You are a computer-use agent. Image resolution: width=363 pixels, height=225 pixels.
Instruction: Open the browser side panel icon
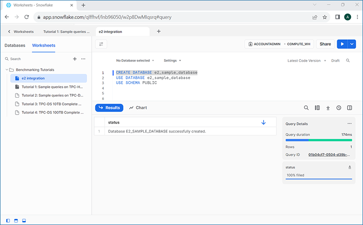pos(338,17)
